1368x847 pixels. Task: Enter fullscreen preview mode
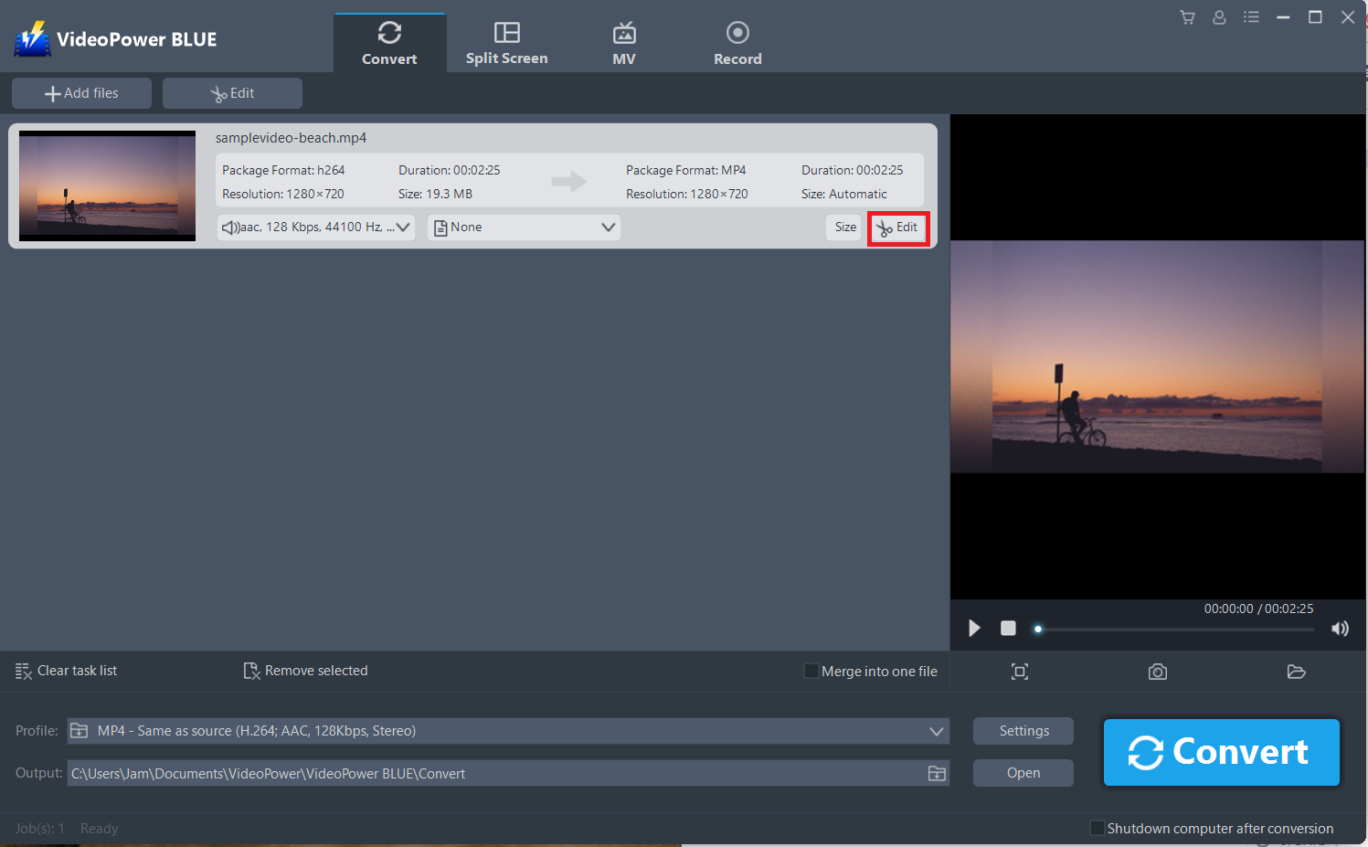(1019, 671)
